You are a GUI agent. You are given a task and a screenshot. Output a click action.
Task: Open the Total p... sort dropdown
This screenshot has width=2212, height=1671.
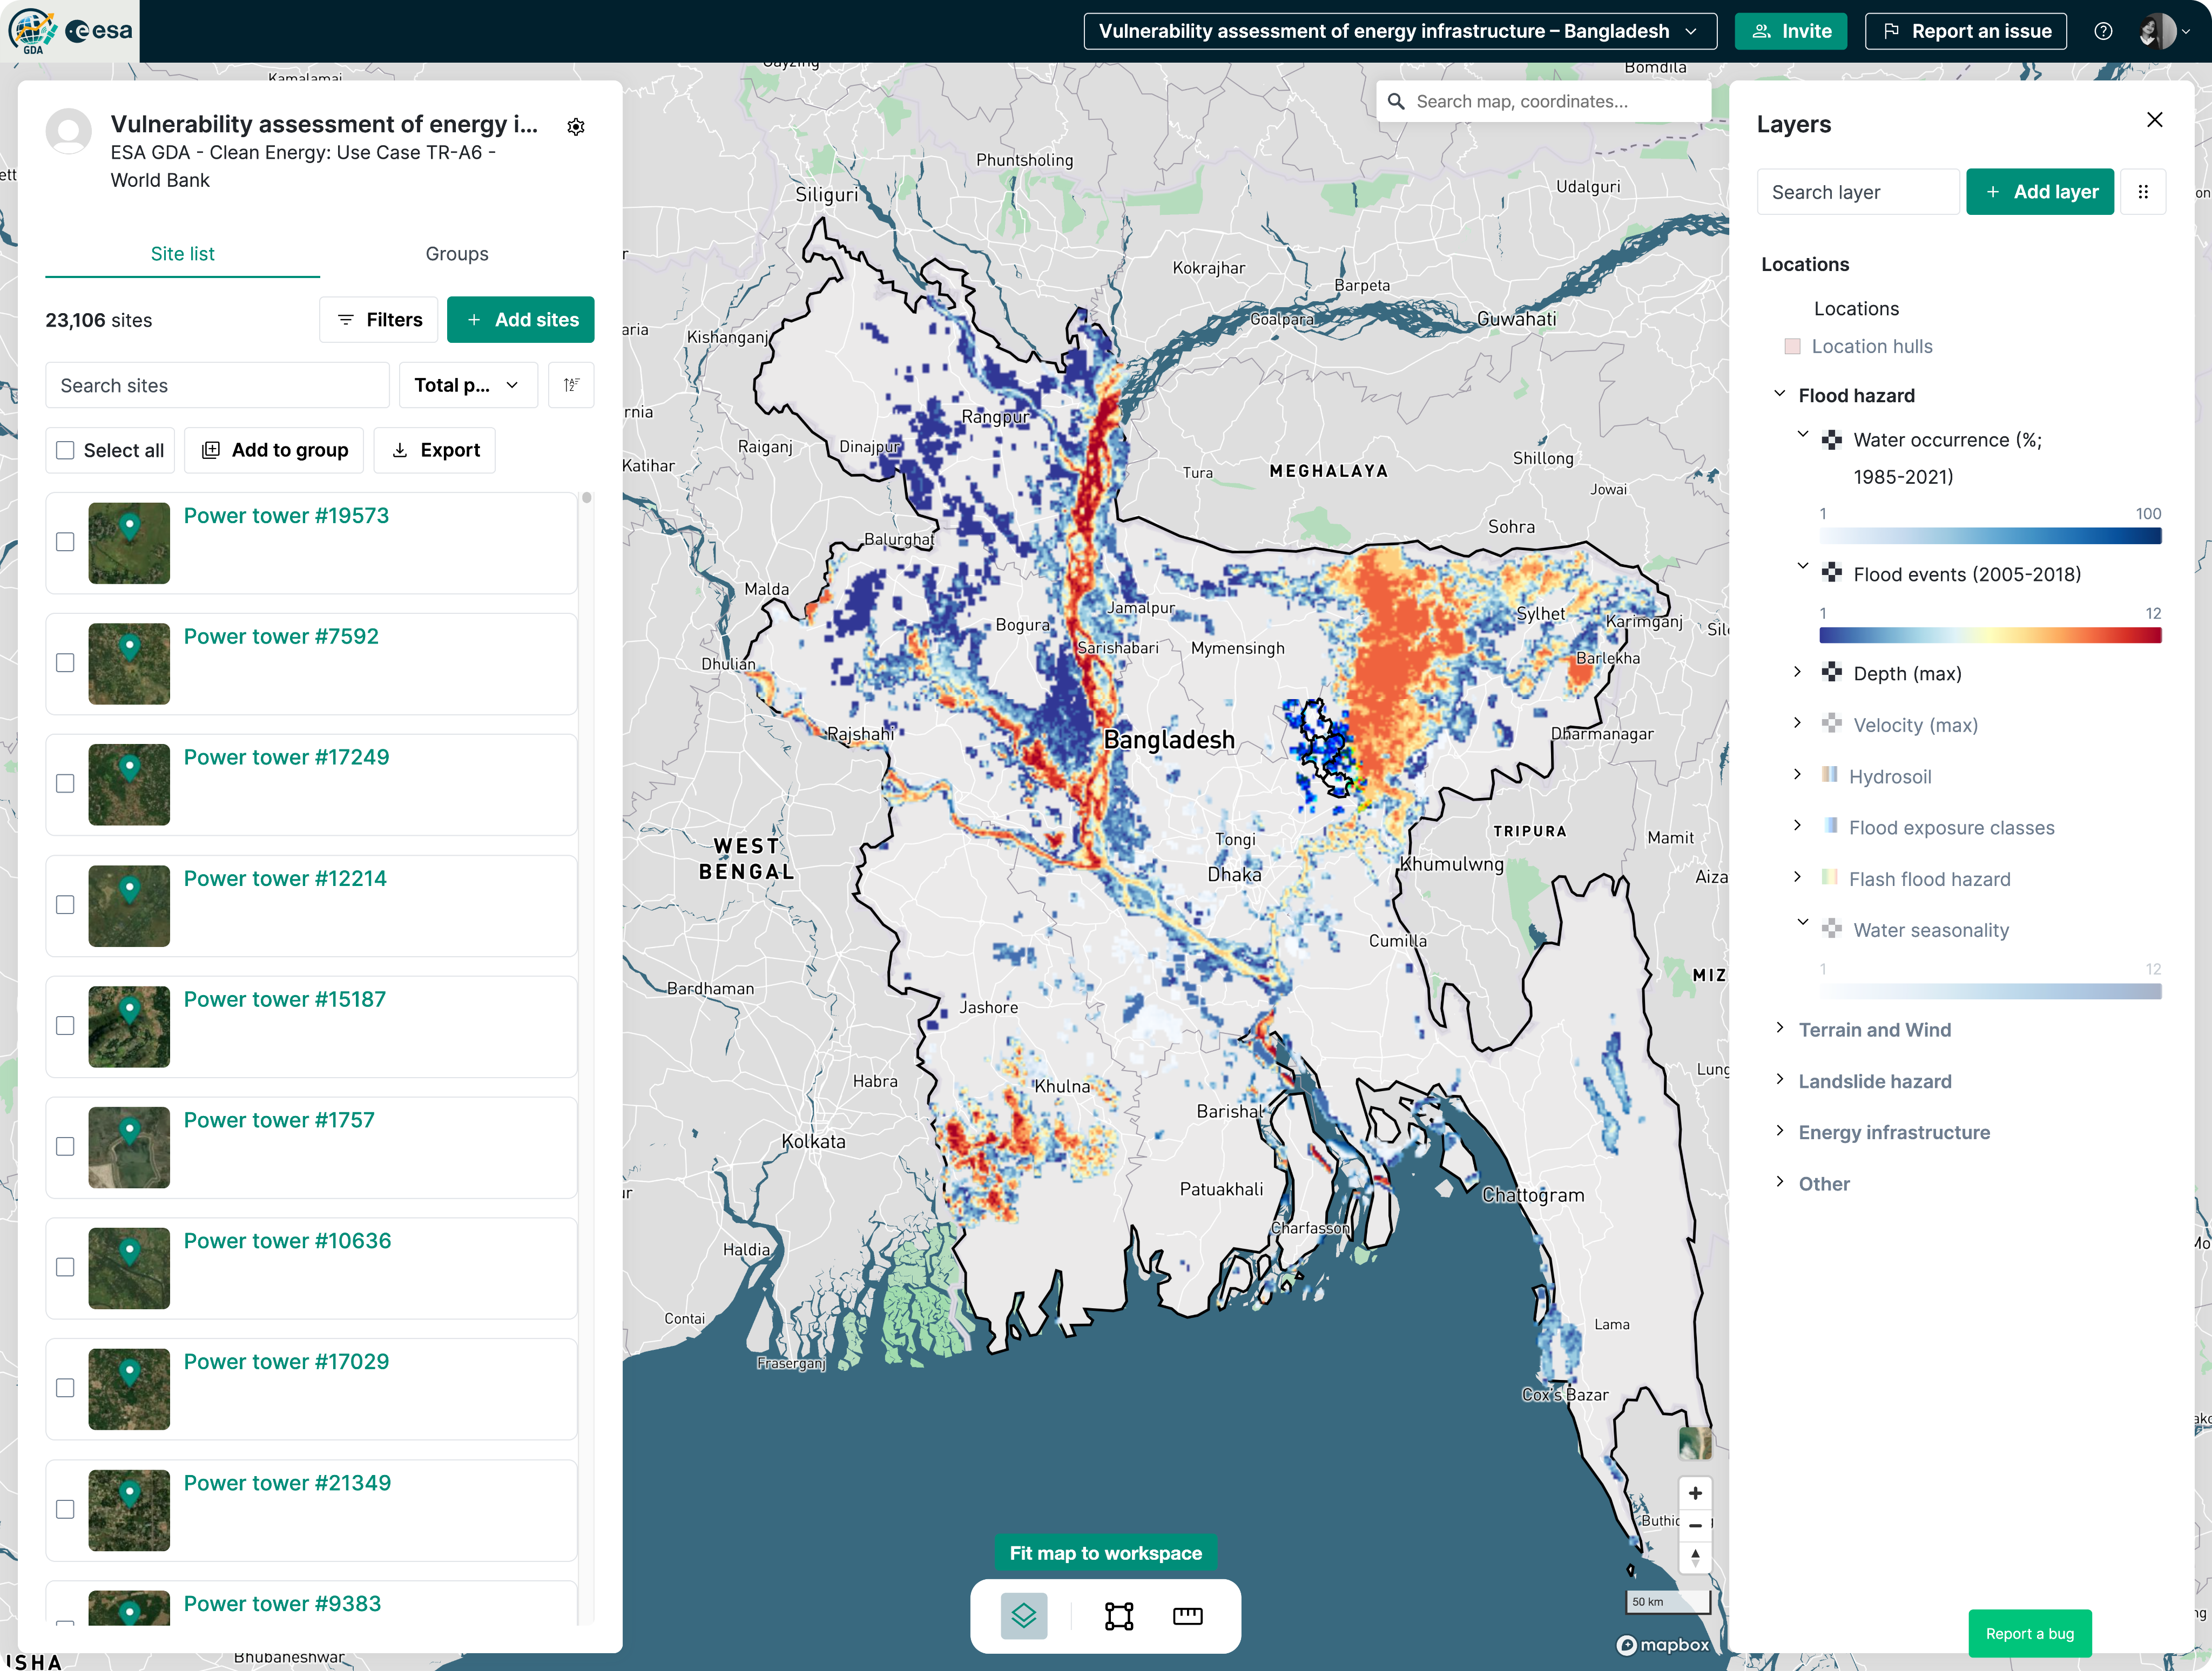pos(467,385)
